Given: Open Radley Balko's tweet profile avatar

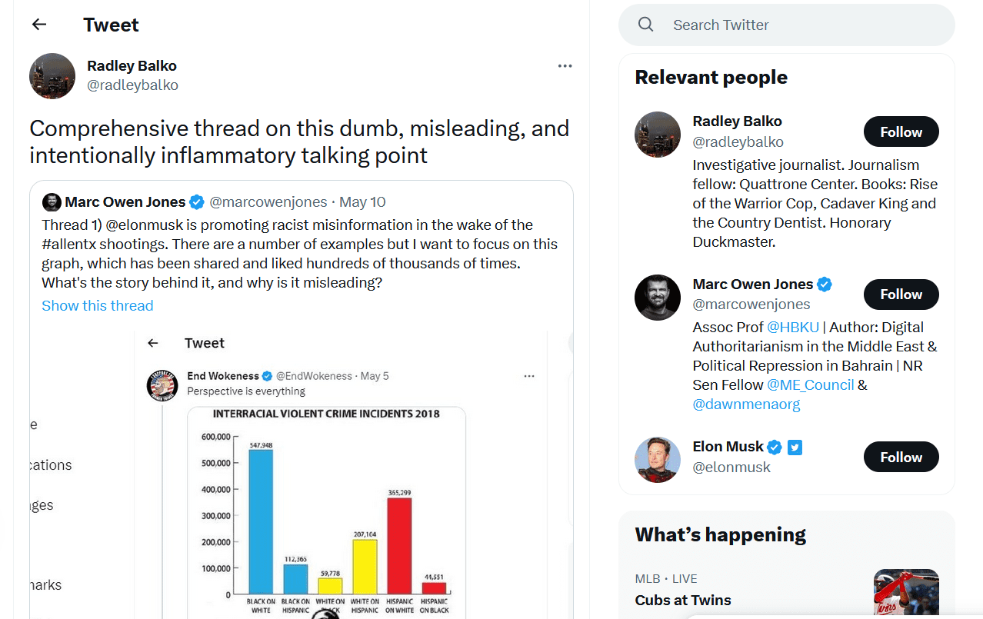Looking at the screenshot, I should (52, 76).
